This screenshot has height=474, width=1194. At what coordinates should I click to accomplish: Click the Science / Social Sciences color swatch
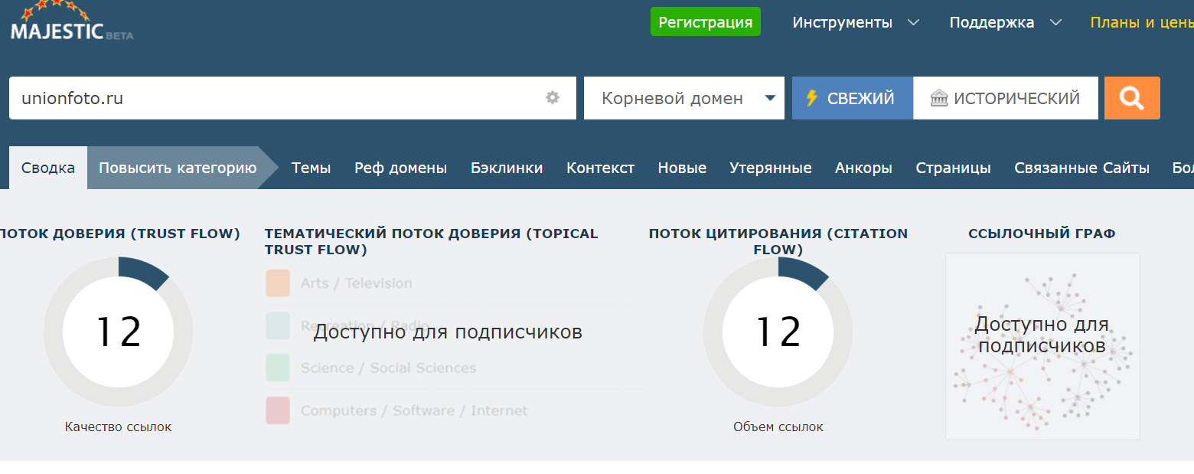[x=277, y=368]
